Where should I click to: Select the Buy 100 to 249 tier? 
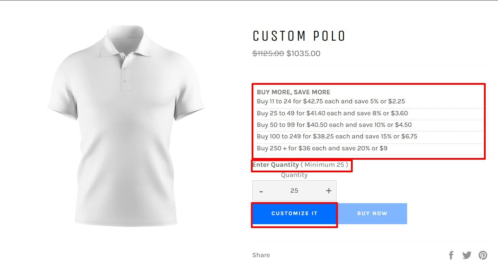coord(337,136)
